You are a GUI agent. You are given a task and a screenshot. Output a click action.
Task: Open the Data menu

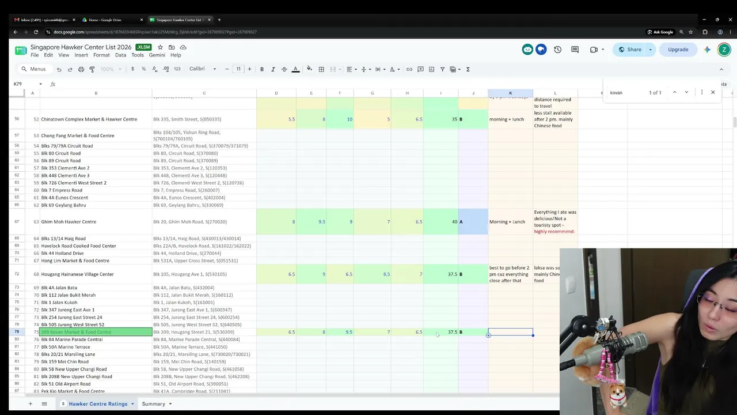coord(120,55)
